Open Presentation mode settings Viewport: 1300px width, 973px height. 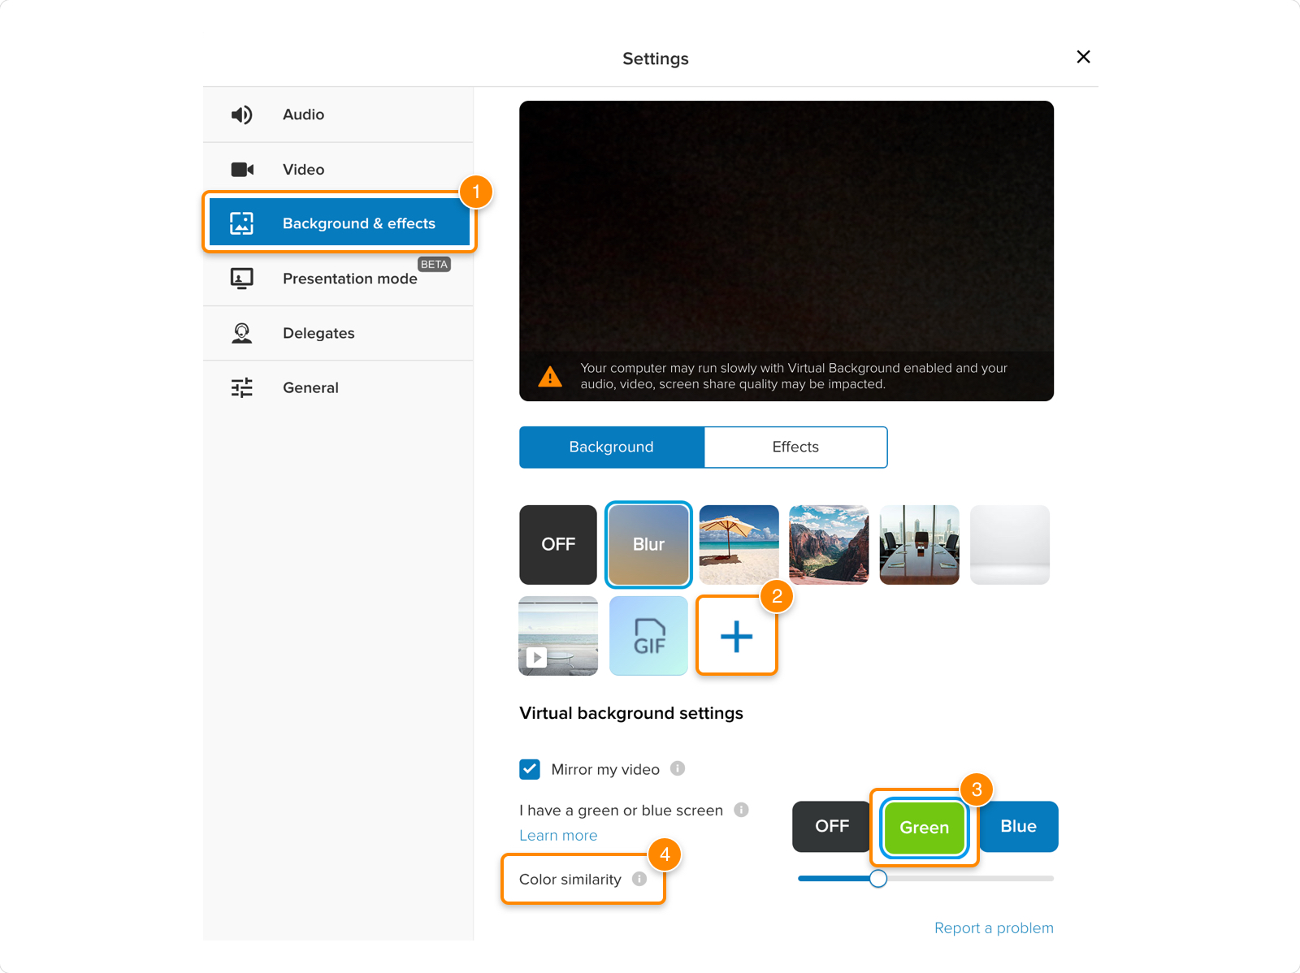(349, 279)
